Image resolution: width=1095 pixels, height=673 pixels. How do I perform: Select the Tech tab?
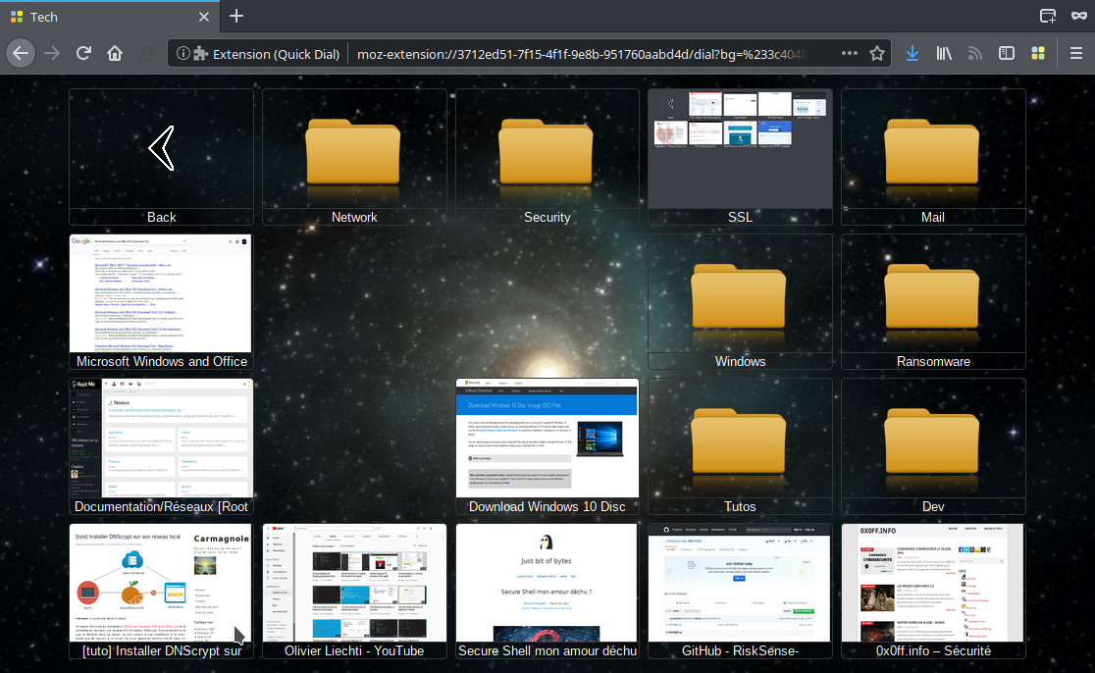pos(98,17)
